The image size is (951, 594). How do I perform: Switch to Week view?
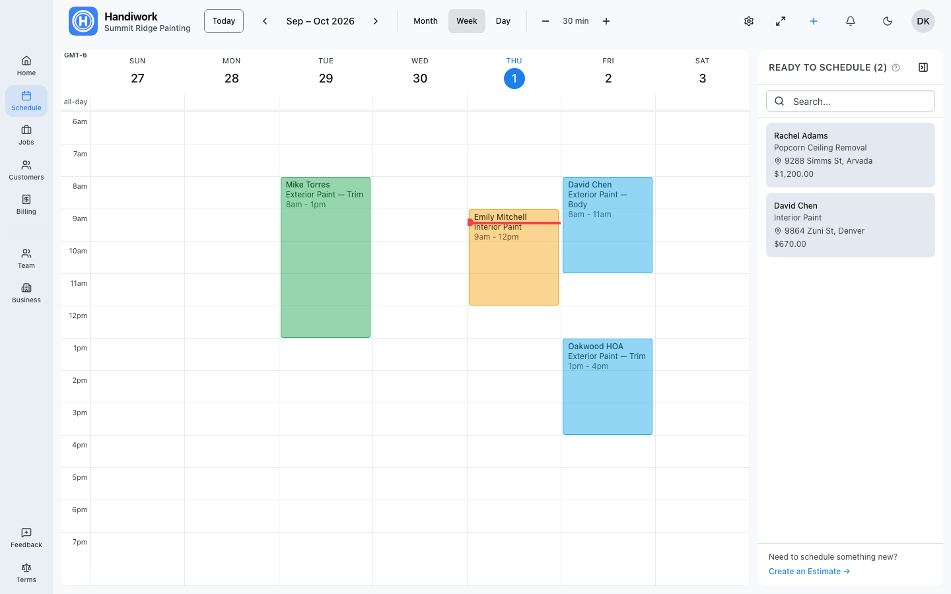pos(467,21)
